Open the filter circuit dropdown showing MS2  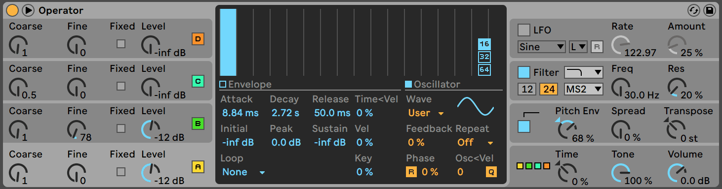click(584, 89)
